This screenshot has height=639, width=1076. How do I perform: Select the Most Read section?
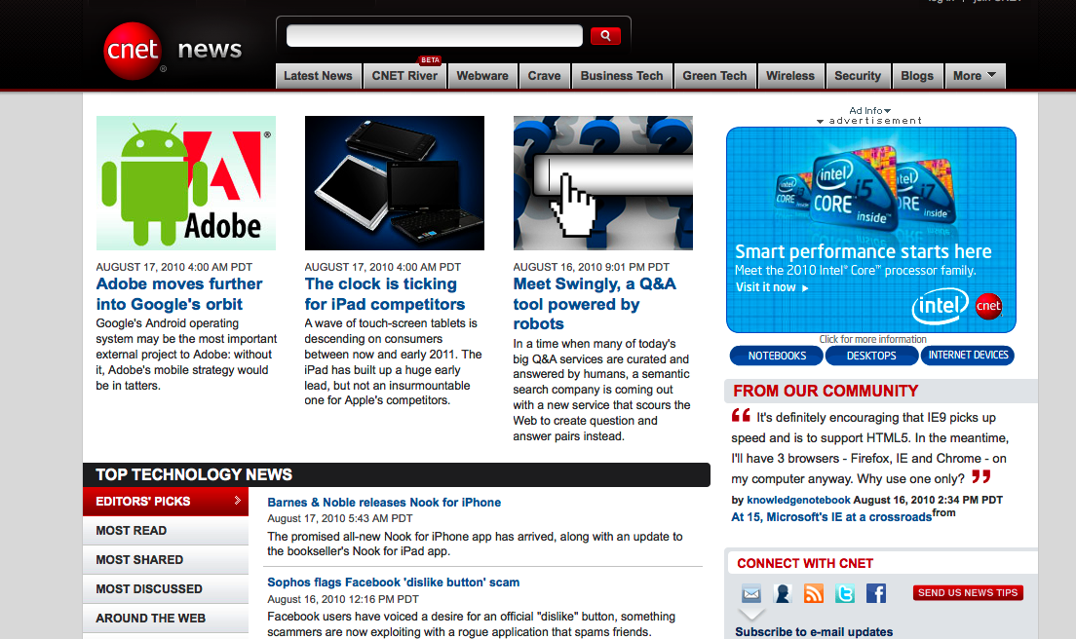(x=166, y=531)
